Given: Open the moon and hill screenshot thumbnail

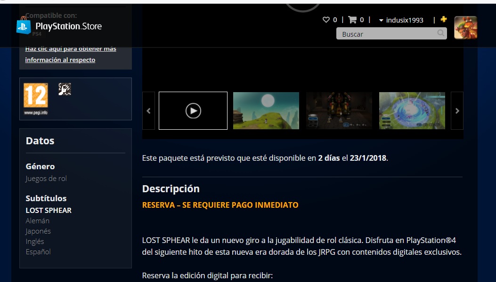Looking at the screenshot, I should click(266, 111).
